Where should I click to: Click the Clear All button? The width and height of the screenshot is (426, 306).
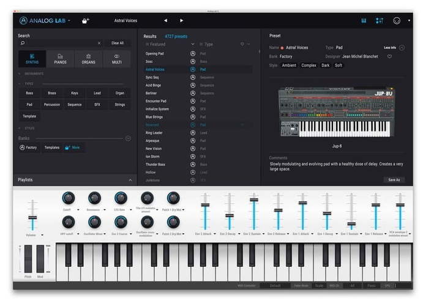click(x=118, y=43)
